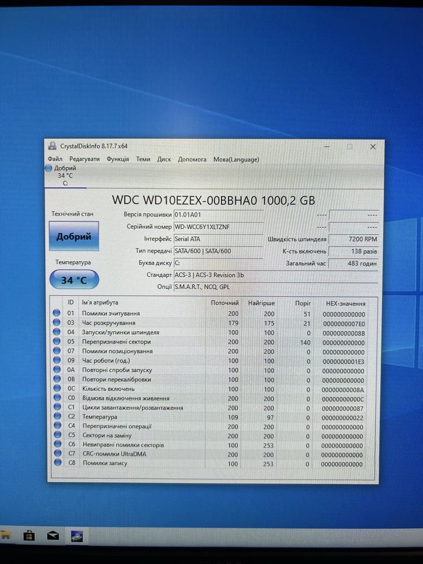Click status icon for Запуски/зупинки шпинделя row

coord(56,332)
